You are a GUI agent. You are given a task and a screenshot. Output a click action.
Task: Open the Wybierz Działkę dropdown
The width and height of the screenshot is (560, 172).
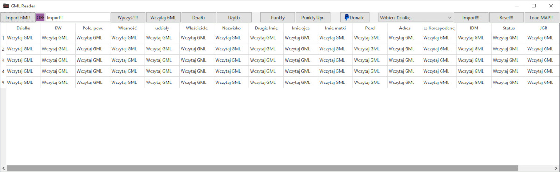click(416, 17)
